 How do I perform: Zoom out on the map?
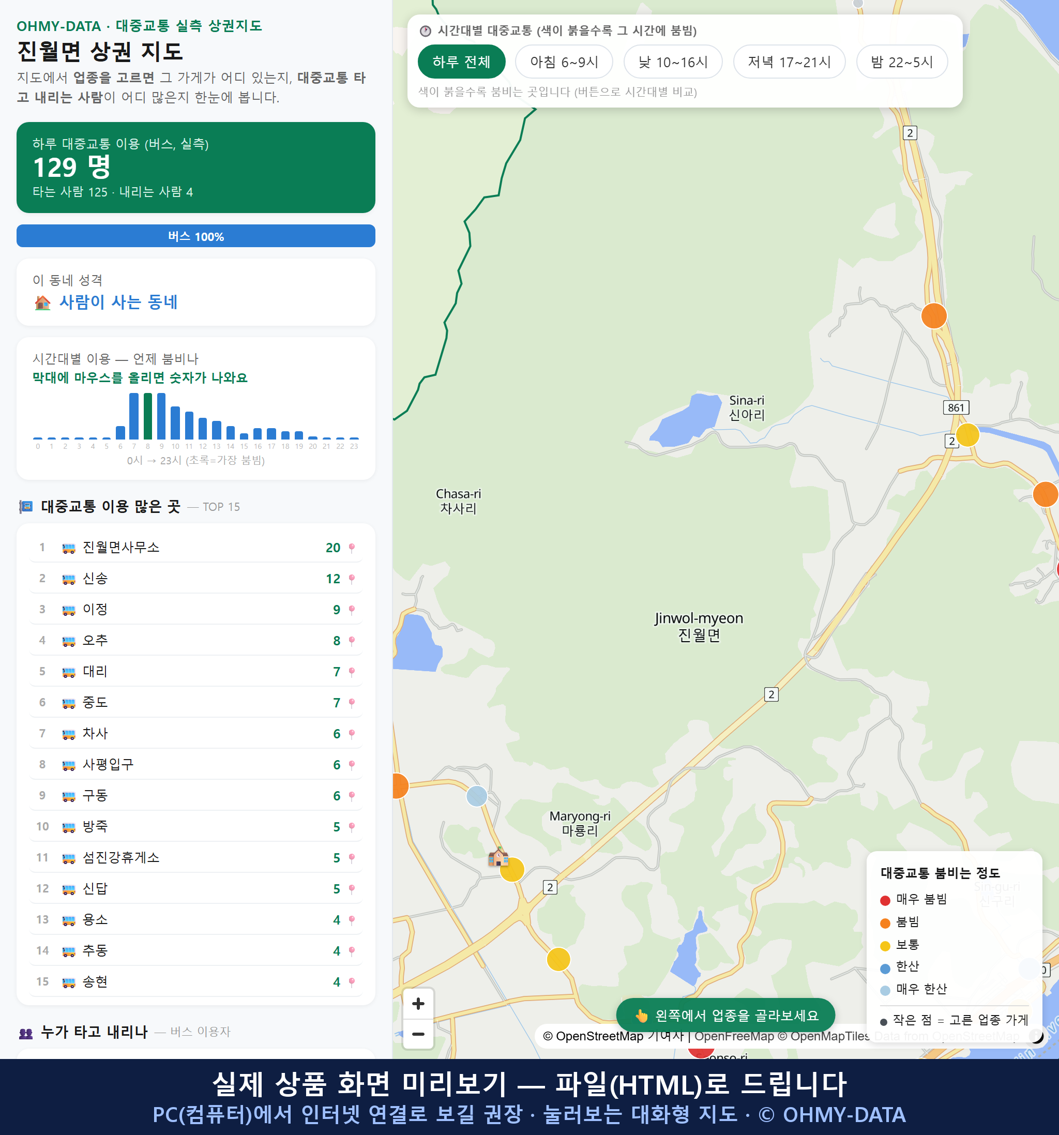(418, 1034)
